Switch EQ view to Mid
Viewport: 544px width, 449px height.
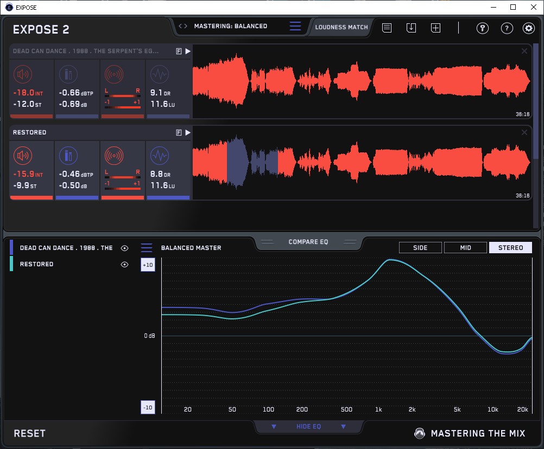[466, 248]
